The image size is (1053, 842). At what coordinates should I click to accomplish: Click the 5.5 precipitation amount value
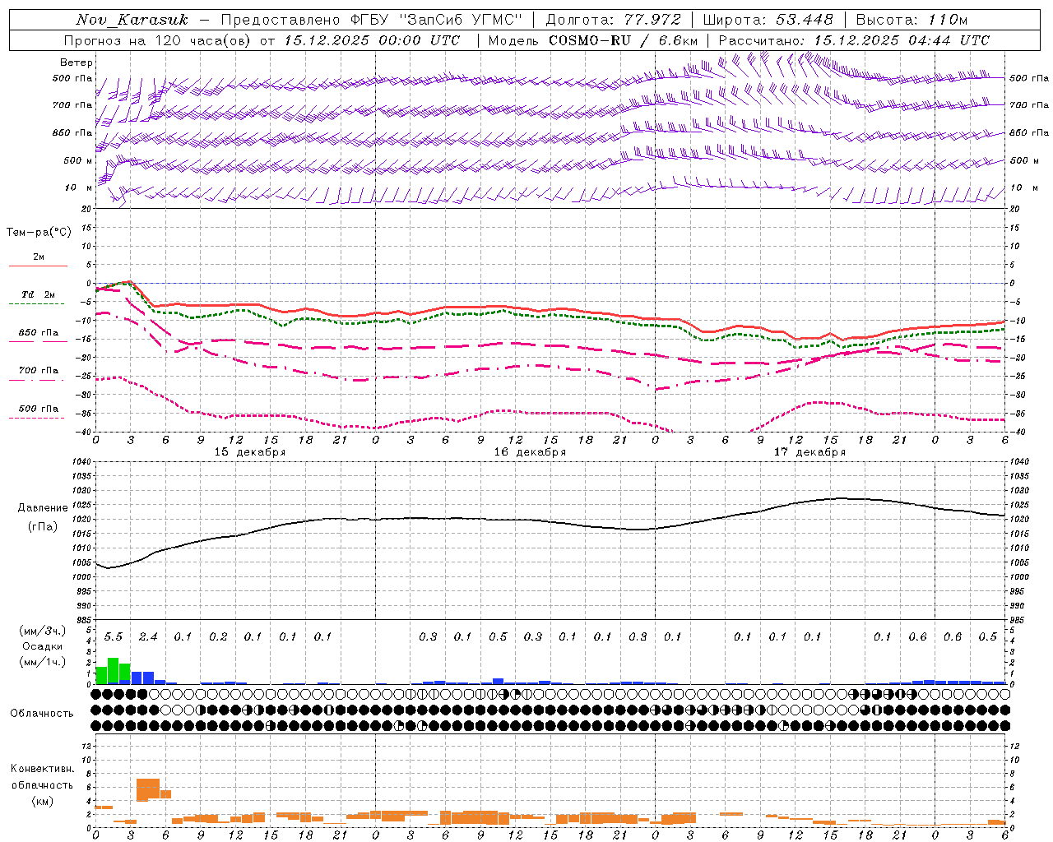coord(114,637)
